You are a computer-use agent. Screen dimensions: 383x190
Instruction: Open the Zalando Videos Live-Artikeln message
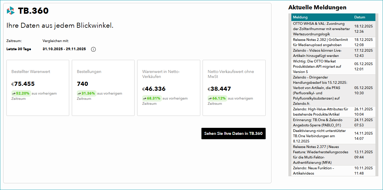coord(317,53)
